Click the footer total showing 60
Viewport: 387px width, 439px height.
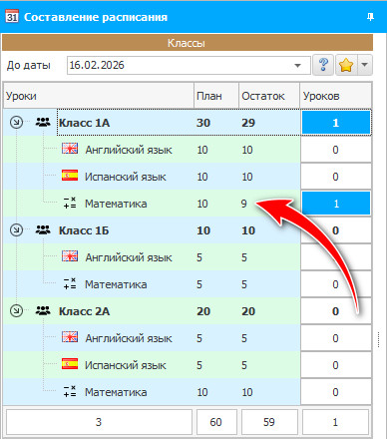click(x=216, y=422)
